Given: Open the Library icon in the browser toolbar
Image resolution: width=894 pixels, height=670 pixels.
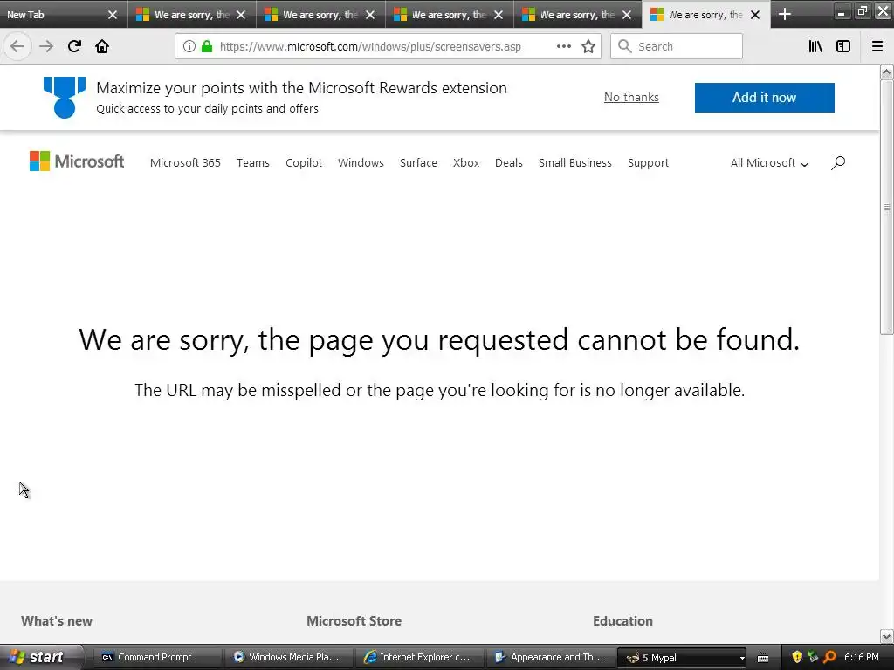Looking at the screenshot, I should 815,47.
